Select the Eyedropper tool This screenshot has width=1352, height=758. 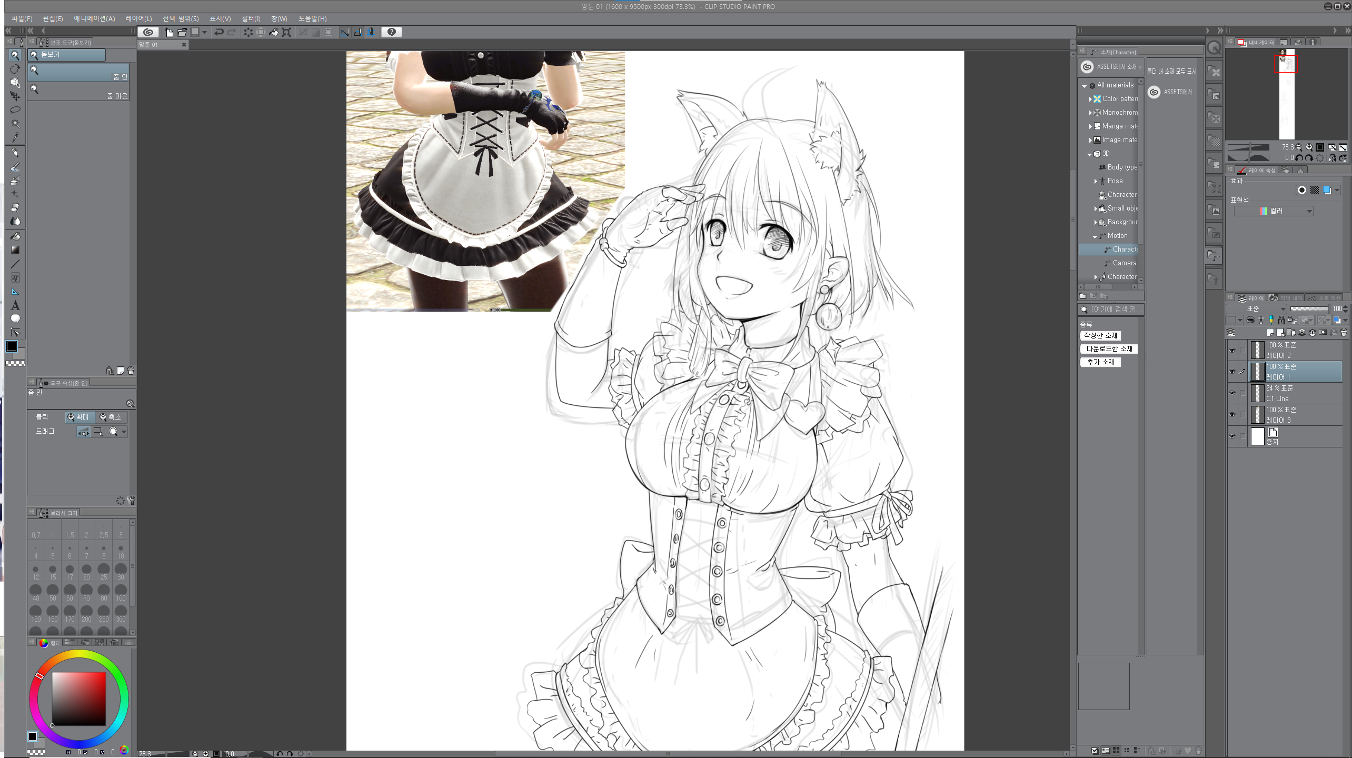pos(15,137)
